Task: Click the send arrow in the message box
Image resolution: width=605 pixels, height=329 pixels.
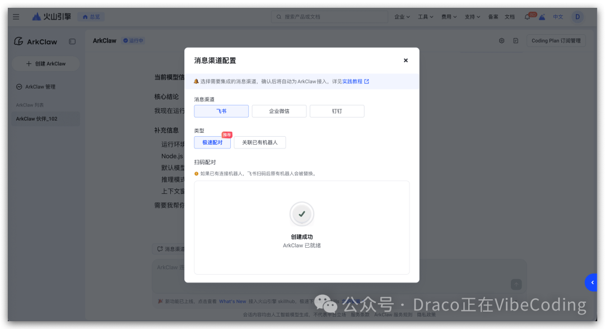Action: [x=515, y=285]
